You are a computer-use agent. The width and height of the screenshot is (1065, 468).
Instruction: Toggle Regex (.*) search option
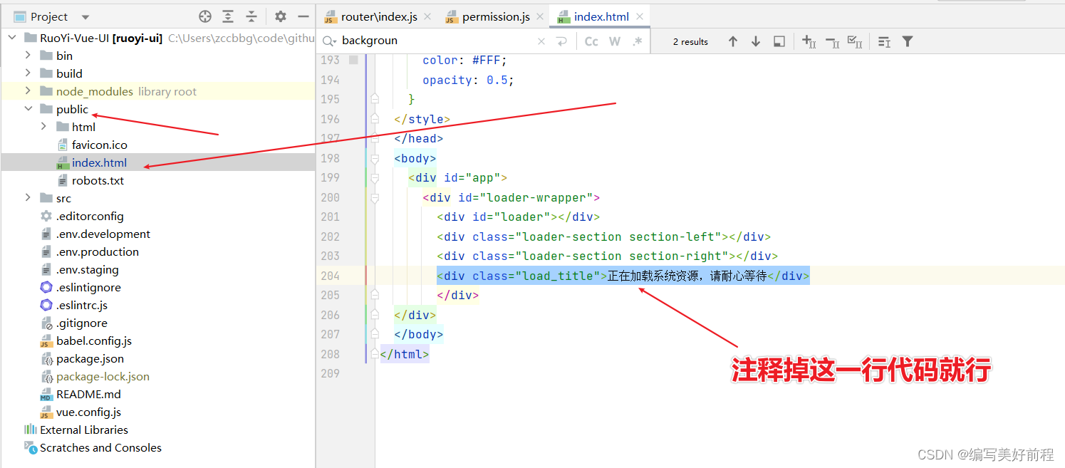pos(638,41)
